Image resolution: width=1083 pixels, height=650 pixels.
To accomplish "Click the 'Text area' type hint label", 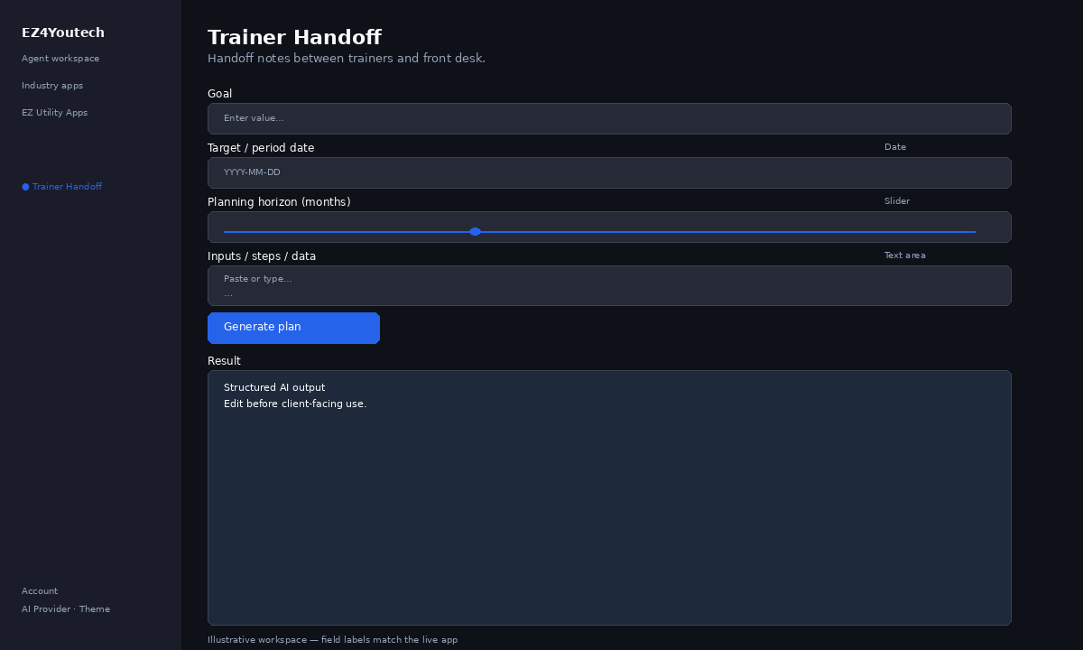I will [x=905, y=255].
